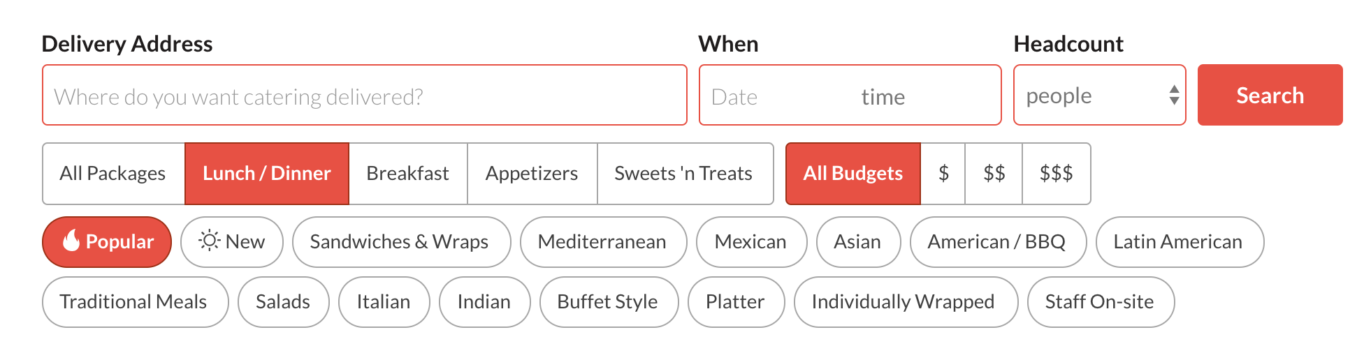Select the Buffet Style chip
Image resolution: width=1364 pixels, height=353 pixels.
pyautogui.click(x=608, y=302)
